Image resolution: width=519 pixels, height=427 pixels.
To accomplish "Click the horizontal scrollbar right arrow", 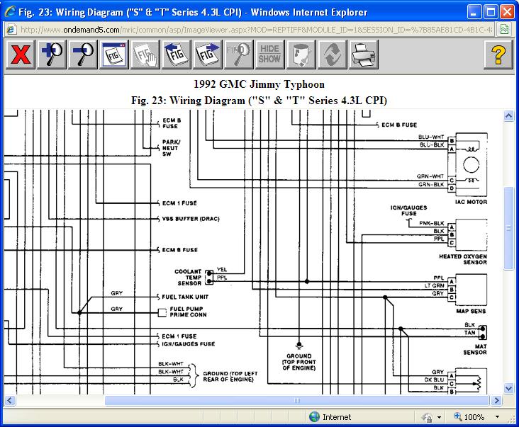I will (x=497, y=400).
